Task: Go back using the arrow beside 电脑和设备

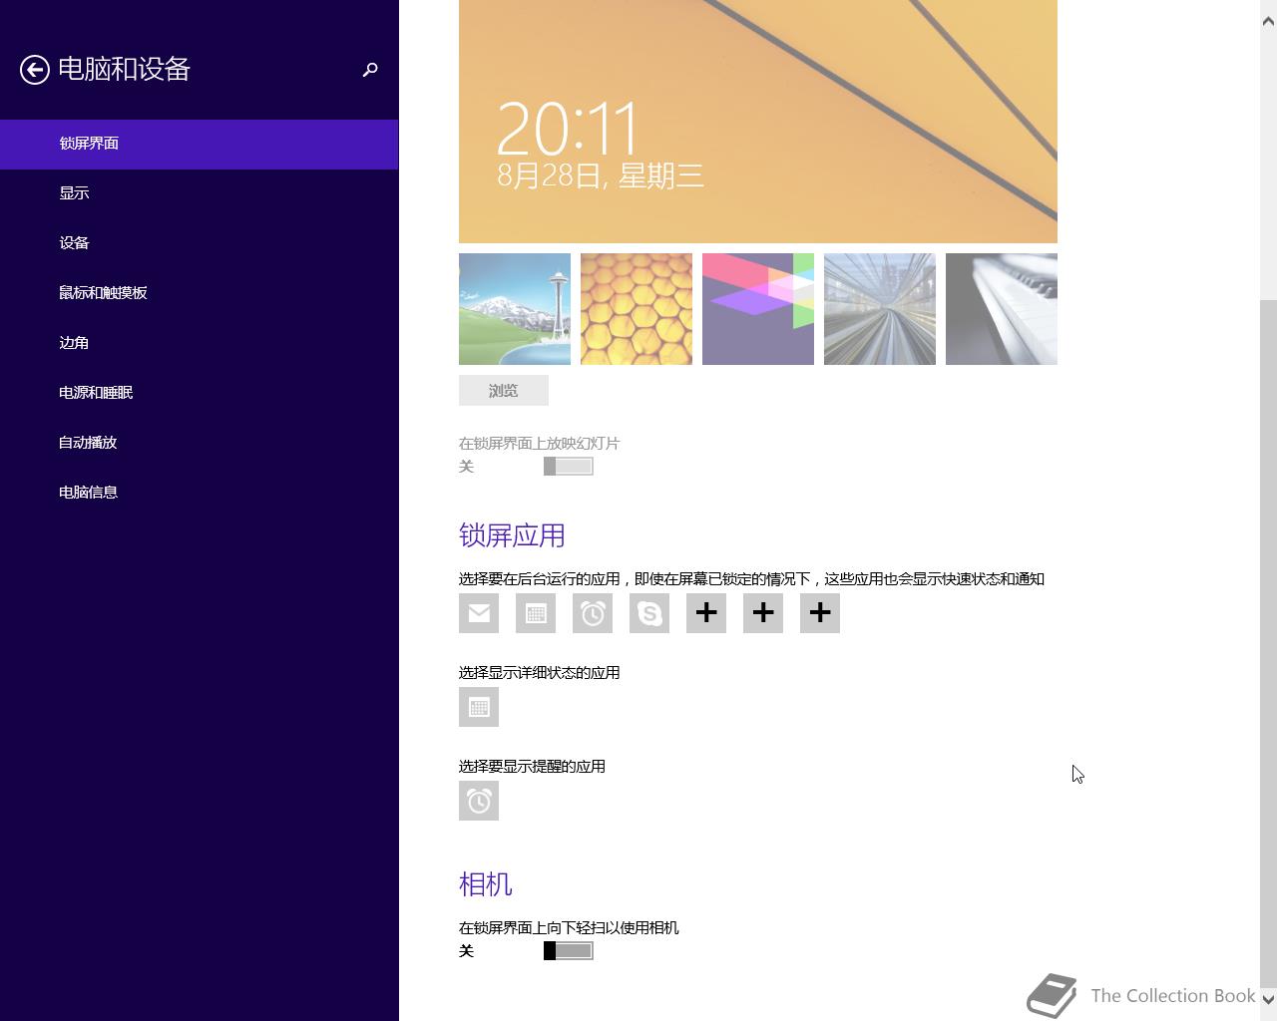Action: (35, 70)
